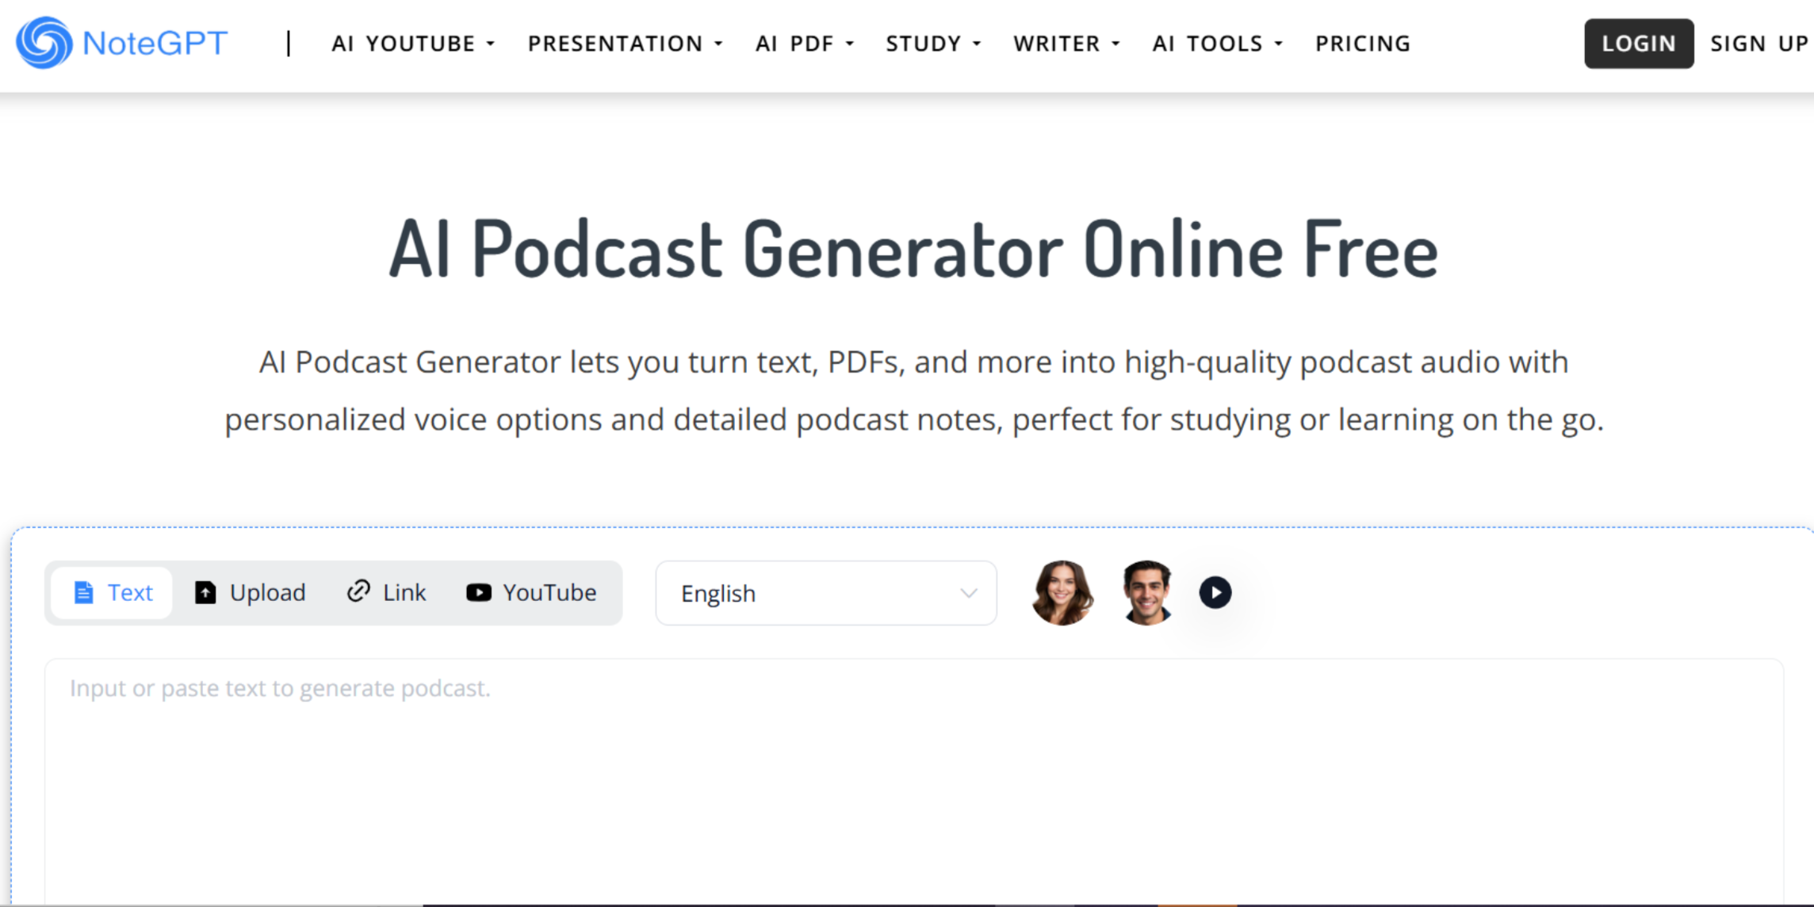This screenshot has width=1814, height=907.
Task: Click the Sign Up link
Action: tap(1759, 44)
